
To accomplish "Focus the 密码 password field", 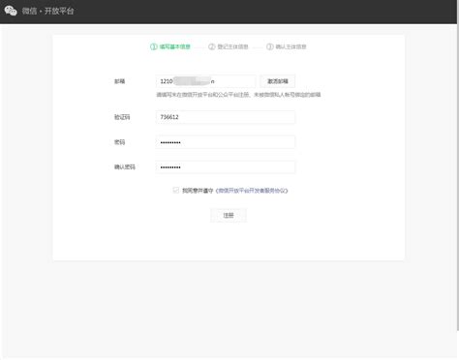I will (x=226, y=142).
